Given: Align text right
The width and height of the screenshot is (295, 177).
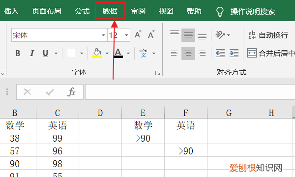Looking at the screenshot, I should (x=202, y=53).
